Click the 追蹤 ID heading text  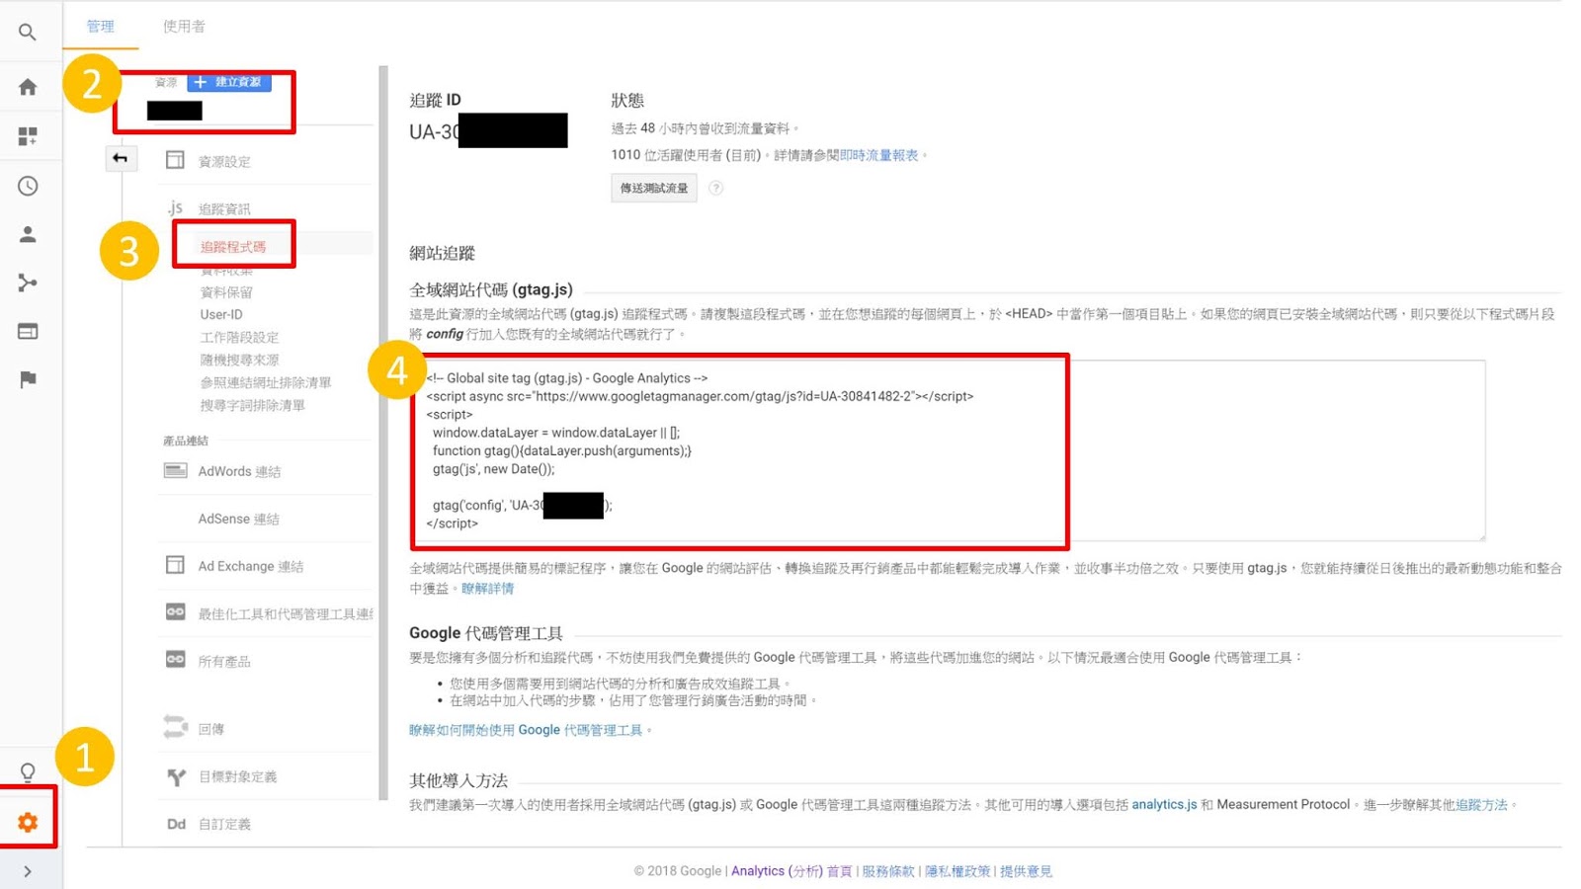(x=435, y=100)
